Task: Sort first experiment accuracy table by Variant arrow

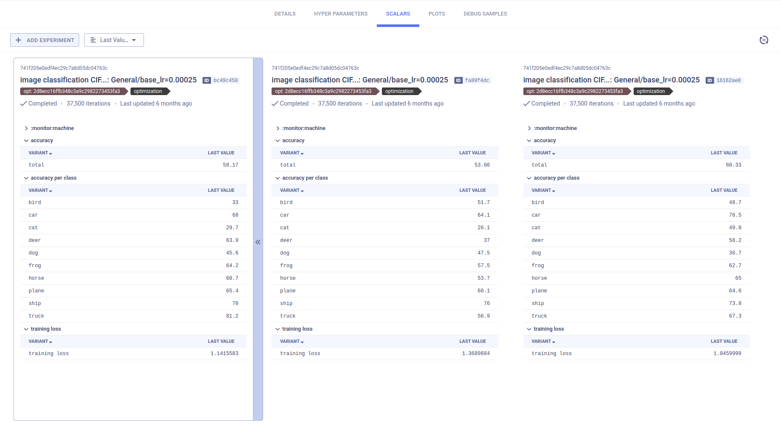Action: point(51,154)
